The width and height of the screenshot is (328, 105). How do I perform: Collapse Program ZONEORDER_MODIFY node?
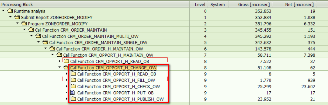coord(18,23)
